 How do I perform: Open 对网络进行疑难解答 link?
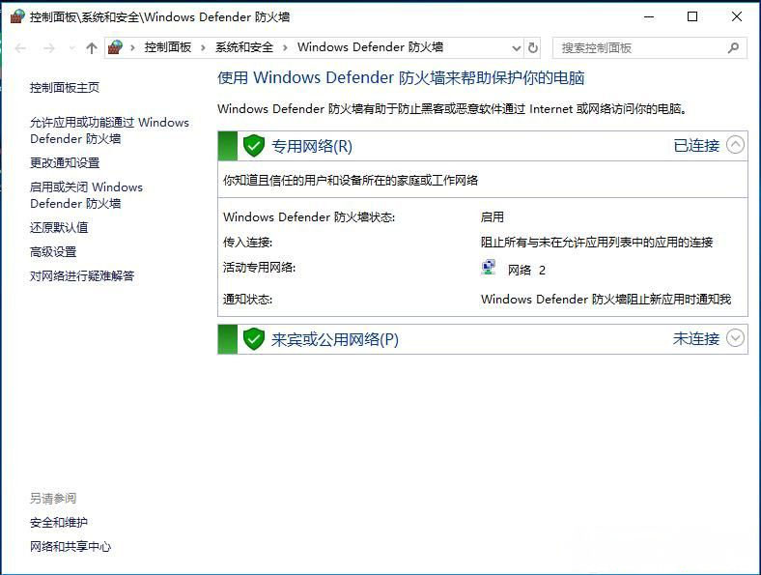[82, 275]
